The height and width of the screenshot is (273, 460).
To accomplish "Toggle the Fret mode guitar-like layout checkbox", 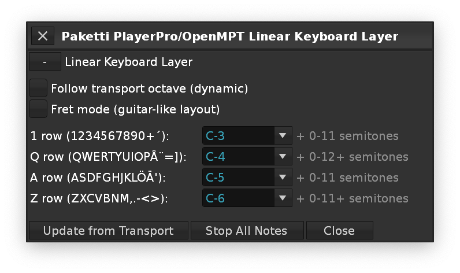I will coord(39,109).
